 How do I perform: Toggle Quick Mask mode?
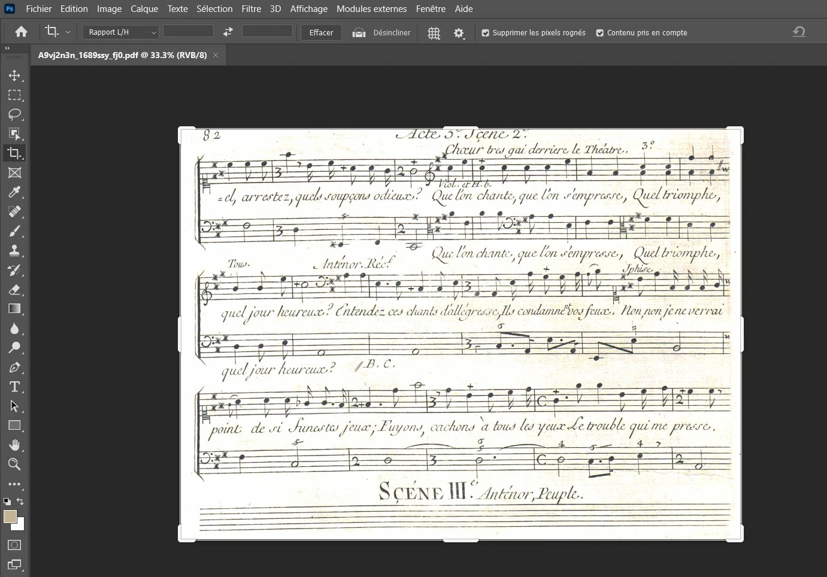pyautogui.click(x=14, y=545)
